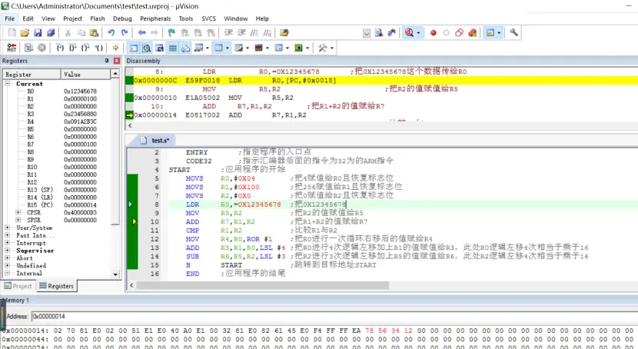Kill all breakpoints
Image resolution: width=638 pixels, height=349 pixels.
click(x=473, y=32)
